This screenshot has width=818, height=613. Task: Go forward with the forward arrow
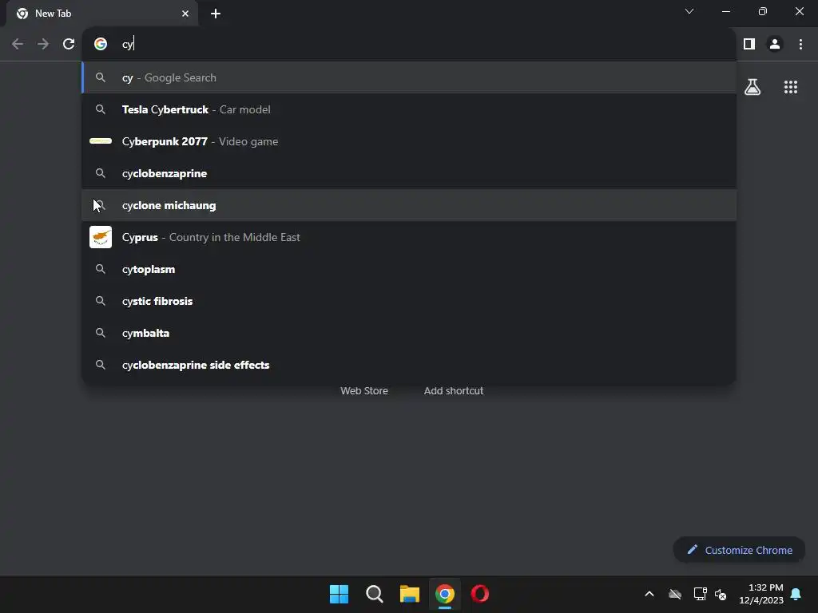pos(43,45)
